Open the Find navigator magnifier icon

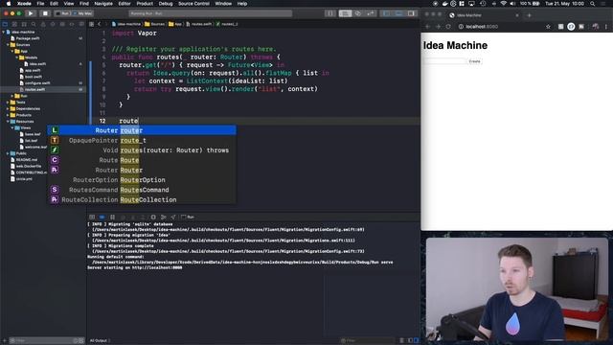(34, 24)
